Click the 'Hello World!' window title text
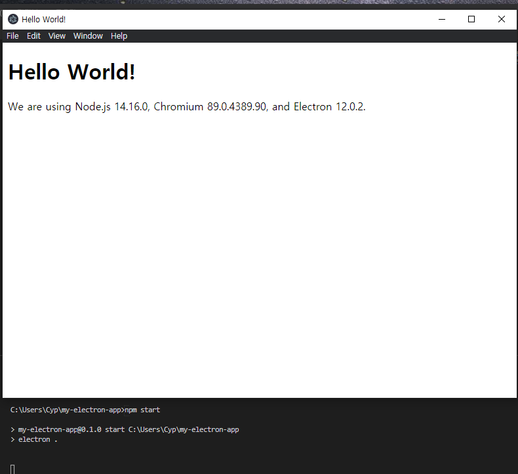Image resolution: width=518 pixels, height=474 pixels. 44,20
